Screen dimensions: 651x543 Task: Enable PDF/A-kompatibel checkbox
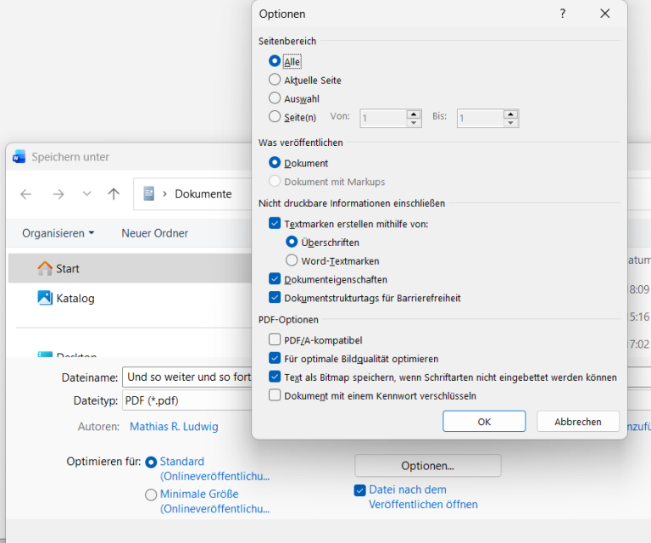pyautogui.click(x=275, y=340)
